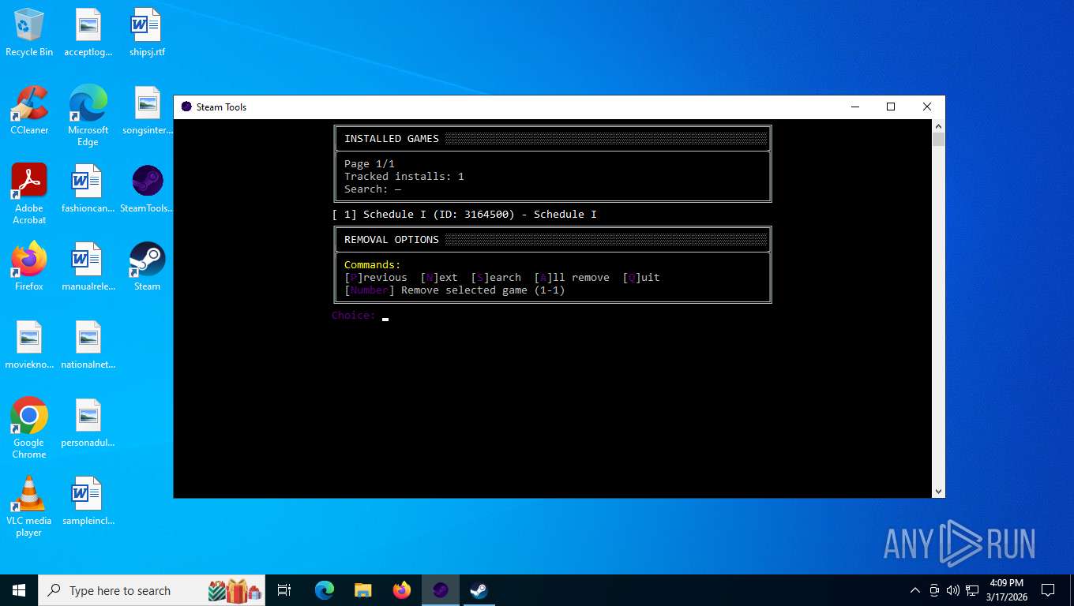Select the personadul image file icon
1074x606 pixels.
[88, 423]
